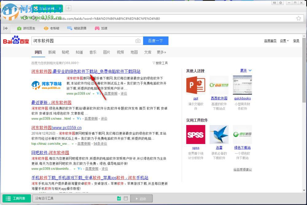Viewport: 307px width, 205px height.
Task: Click 百度快照 under www.pc0359.cn/ result
Action: 111,93
